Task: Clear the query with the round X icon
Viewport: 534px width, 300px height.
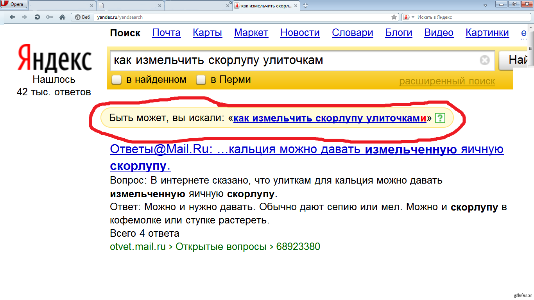Action: click(484, 60)
